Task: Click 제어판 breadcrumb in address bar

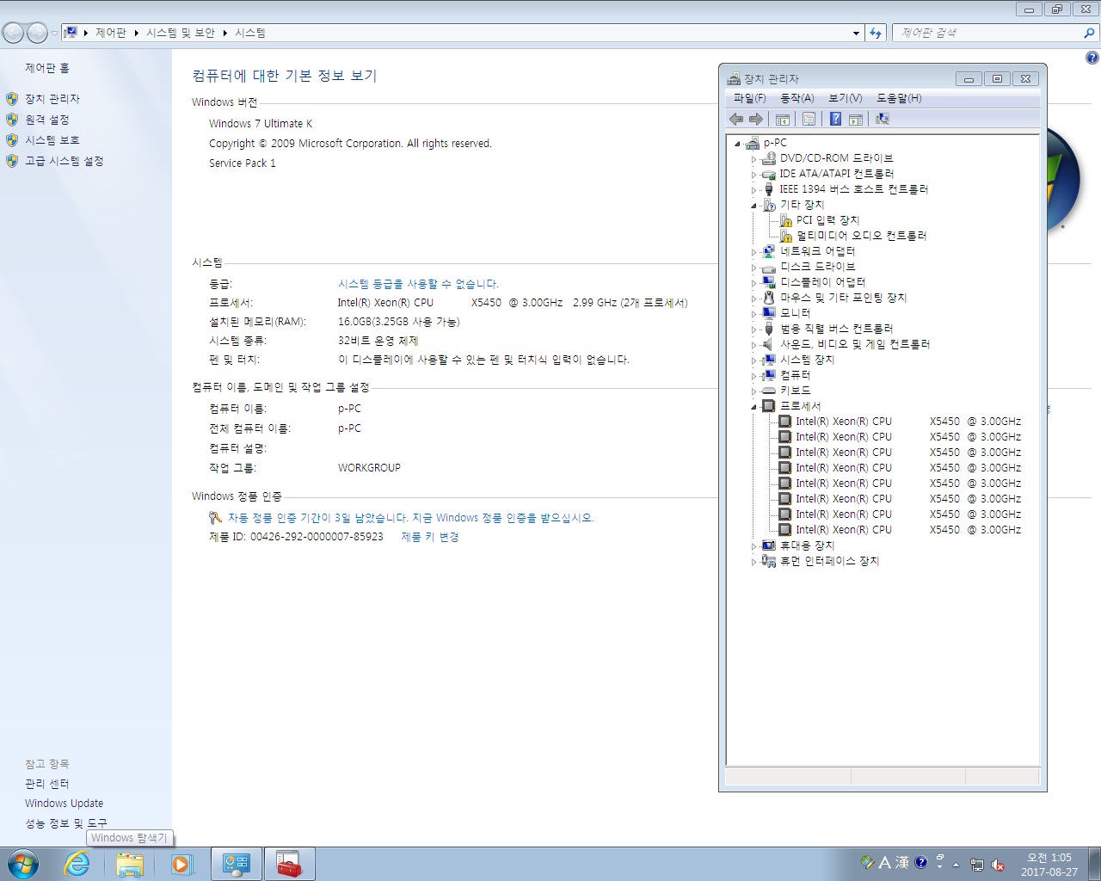Action: pyautogui.click(x=111, y=33)
